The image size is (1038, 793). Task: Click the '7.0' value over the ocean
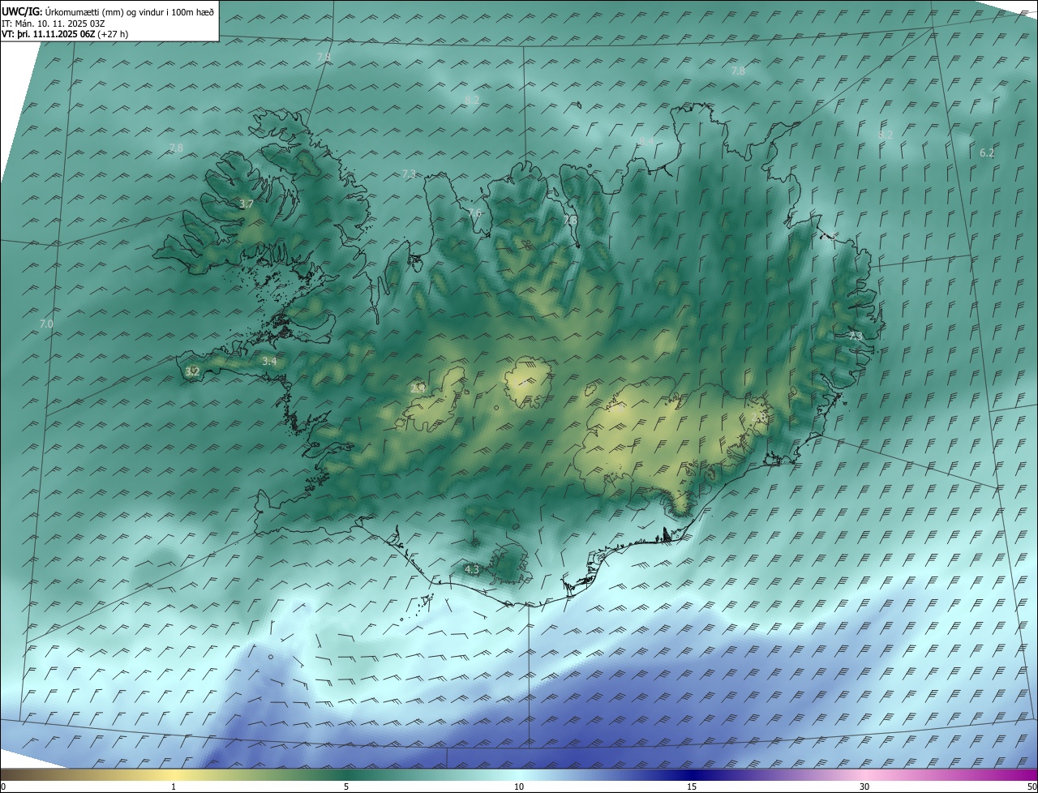pos(46,324)
